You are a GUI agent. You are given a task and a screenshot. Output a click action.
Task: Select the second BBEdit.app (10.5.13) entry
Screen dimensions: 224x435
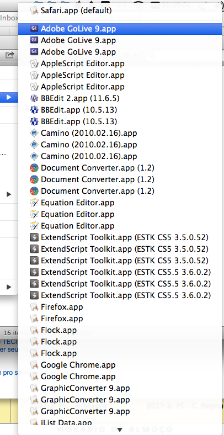pyautogui.click(x=120, y=122)
